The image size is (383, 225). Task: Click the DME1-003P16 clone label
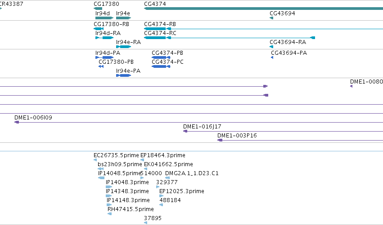click(x=237, y=136)
